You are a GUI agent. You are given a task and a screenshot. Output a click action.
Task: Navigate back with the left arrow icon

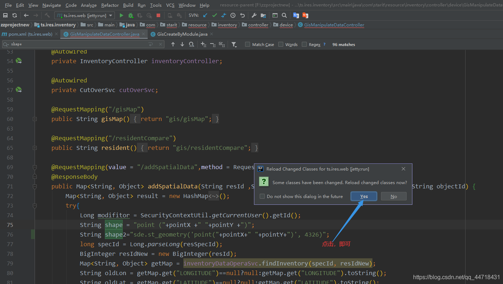(x=26, y=15)
